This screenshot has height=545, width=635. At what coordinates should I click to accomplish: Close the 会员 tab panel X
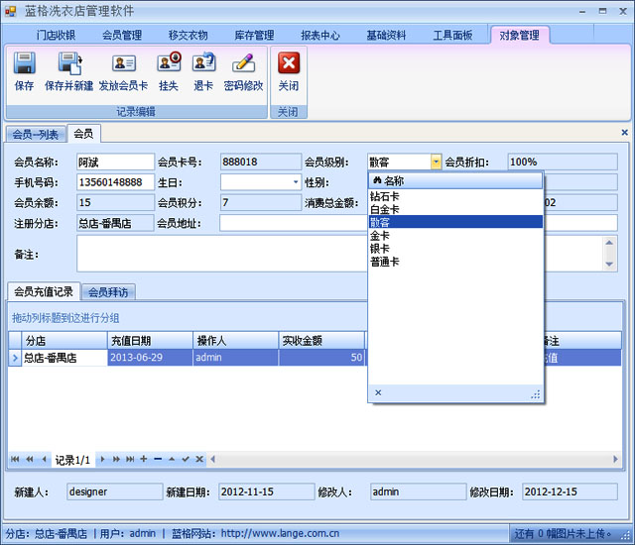624,132
